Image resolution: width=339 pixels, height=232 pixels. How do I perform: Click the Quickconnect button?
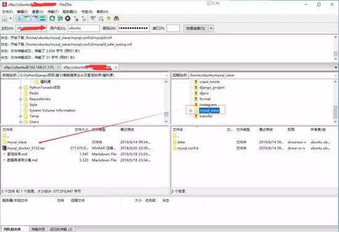tap(195, 28)
